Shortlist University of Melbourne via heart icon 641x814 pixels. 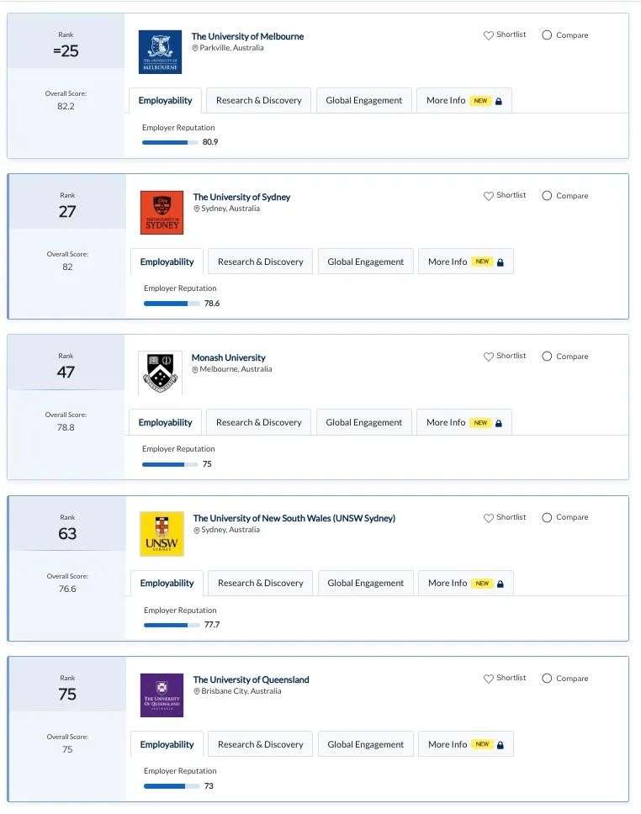[x=488, y=35]
